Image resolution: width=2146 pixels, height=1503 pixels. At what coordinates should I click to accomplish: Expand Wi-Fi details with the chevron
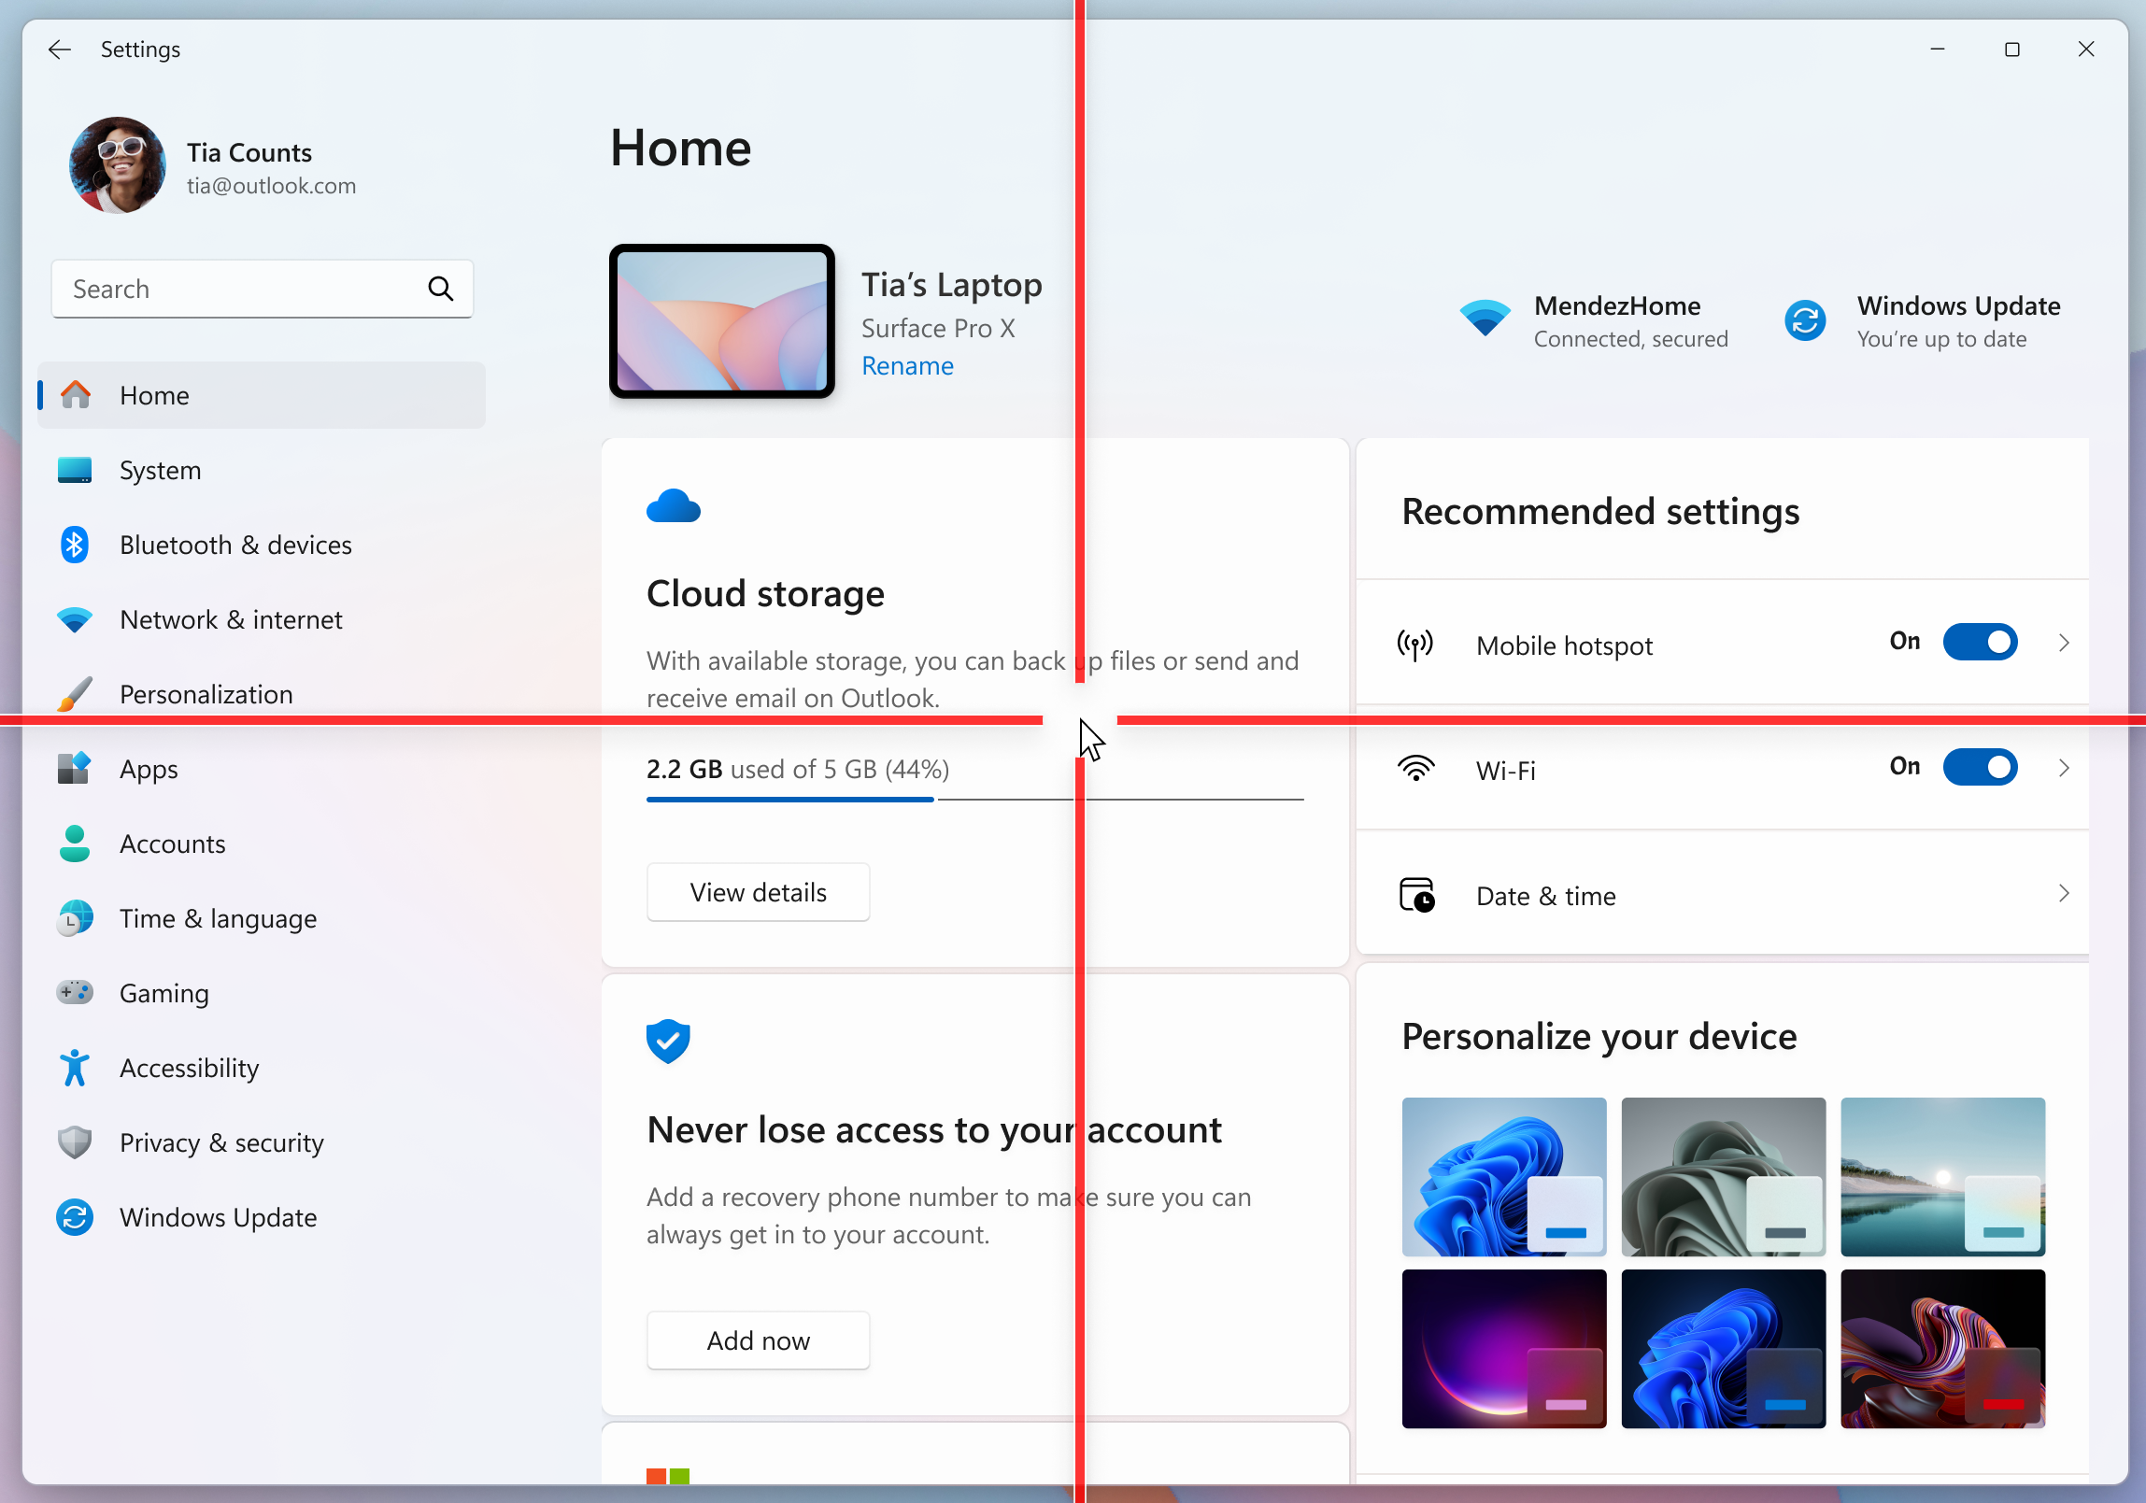pyautogui.click(x=2065, y=767)
